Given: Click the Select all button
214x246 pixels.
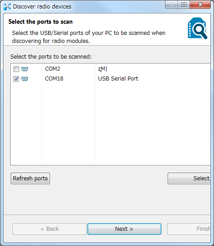Looking at the screenshot, I should pos(189,178).
